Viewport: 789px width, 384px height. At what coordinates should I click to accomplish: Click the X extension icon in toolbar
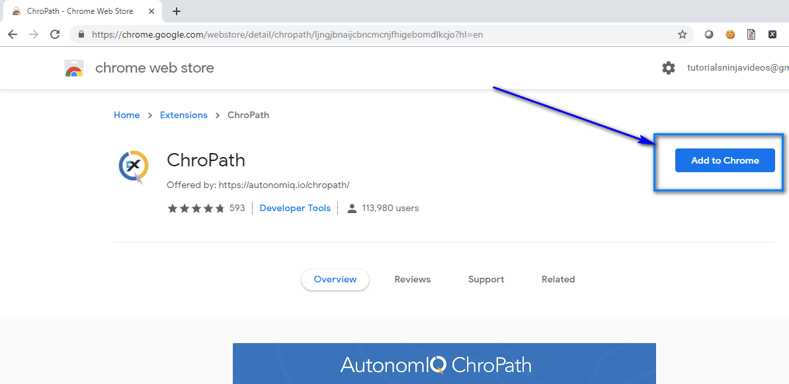(772, 34)
